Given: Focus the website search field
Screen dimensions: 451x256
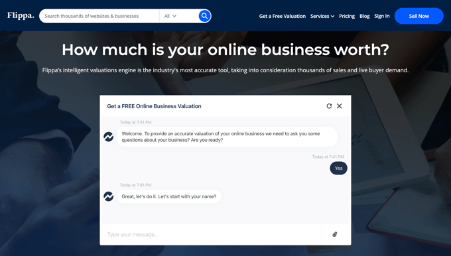Looking at the screenshot, I should [99, 16].
